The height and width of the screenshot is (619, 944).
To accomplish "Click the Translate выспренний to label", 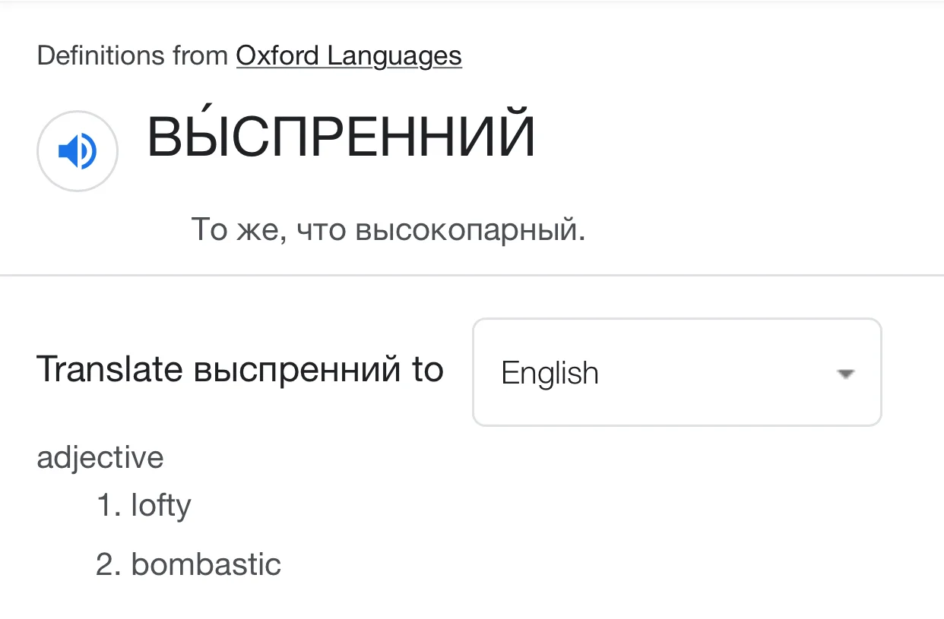I will tap(240, 370).
